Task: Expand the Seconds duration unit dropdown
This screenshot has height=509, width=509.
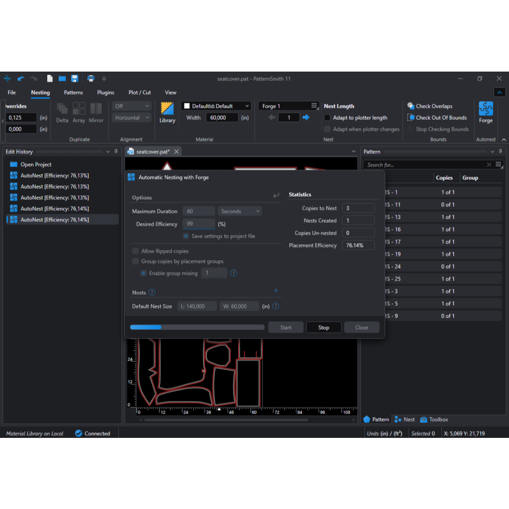Action: tap(241, 211)
